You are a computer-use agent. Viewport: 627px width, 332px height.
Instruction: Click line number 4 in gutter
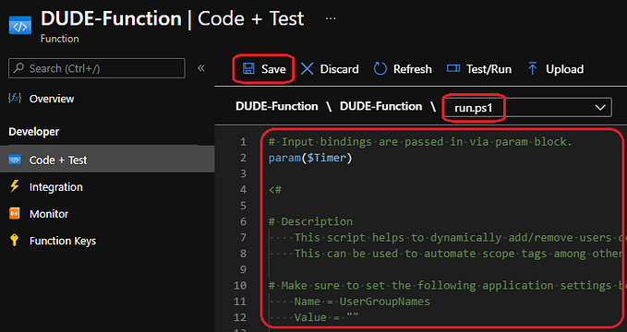[x=243, y=189]
